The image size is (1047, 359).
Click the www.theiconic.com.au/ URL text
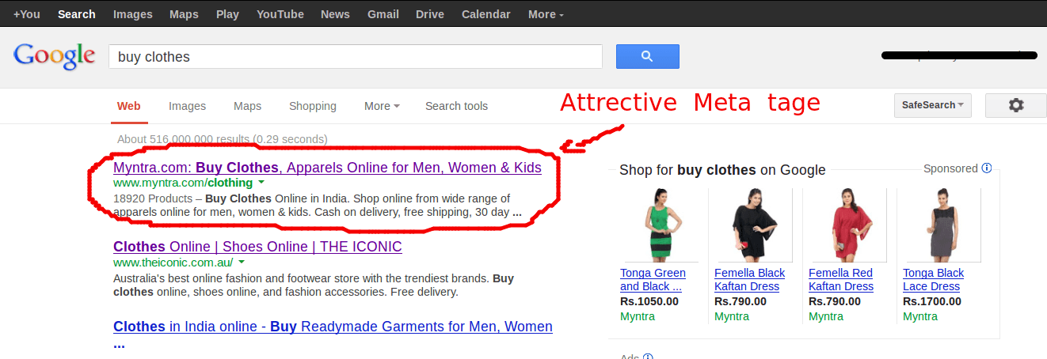pyautogui.click(x=173, y=262)
